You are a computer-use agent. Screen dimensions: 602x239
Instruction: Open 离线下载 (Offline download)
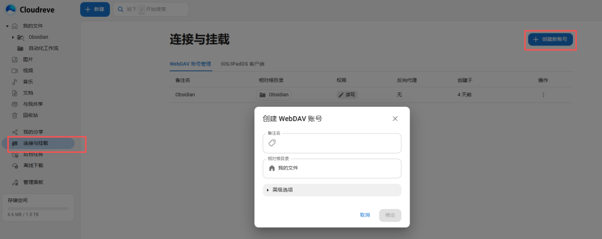[x=33, y=166]
